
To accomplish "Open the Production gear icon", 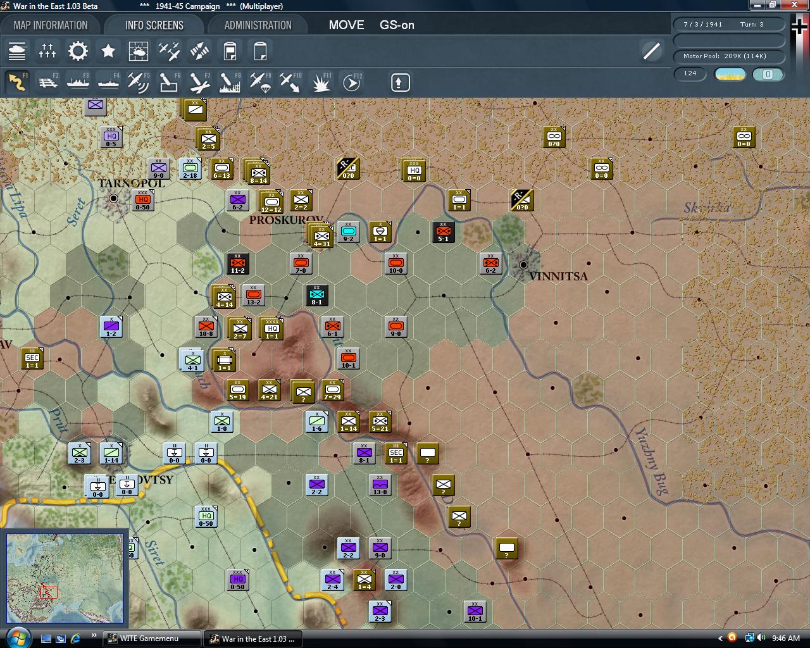I will 78,51.
